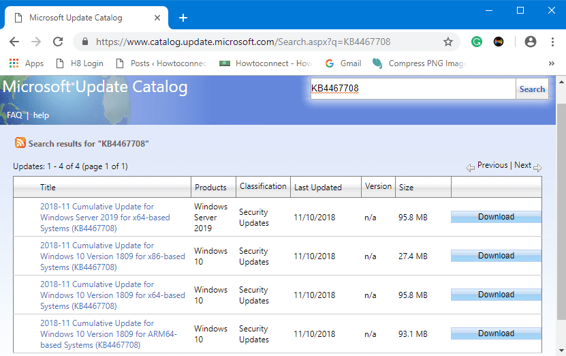Viewport: 566px width, 356px height.
Task: Open the help link
Action: (41, 115)
